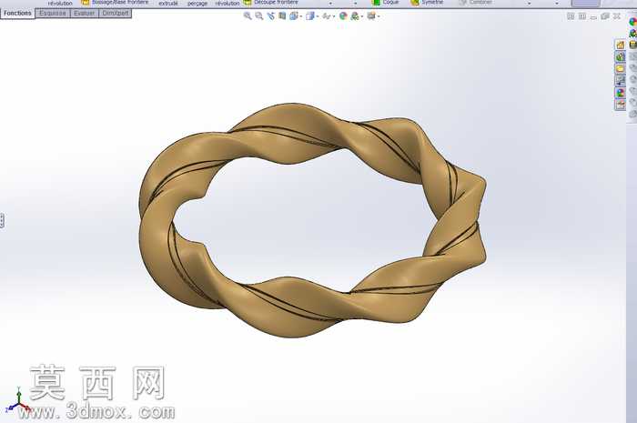The height and width of the screenshot is (423, 637).
Task: Click the Zoom to Fit magnifier icon
Action: (x=248, y=16)
